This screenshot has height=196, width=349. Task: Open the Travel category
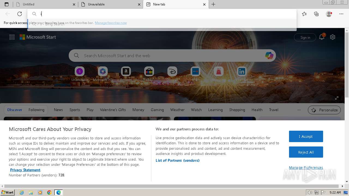[274, 110]
